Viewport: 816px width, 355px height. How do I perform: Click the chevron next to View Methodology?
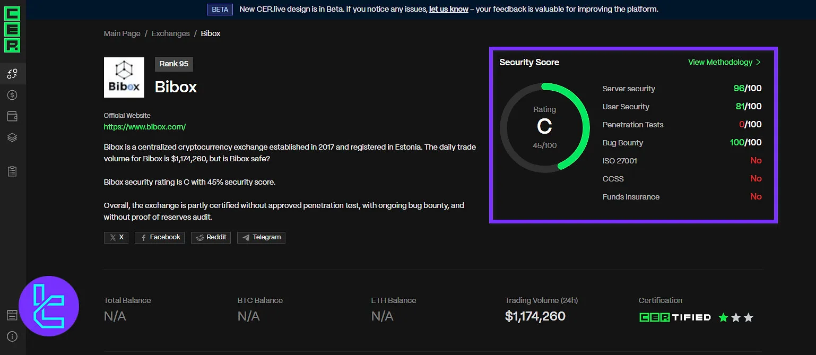click(759, 62)
